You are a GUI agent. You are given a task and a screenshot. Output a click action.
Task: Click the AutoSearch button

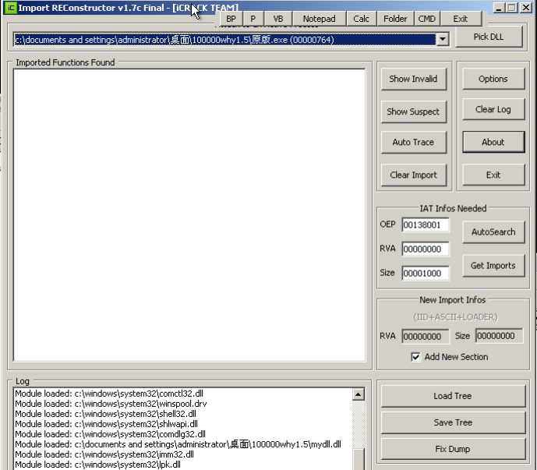(493, 231)
